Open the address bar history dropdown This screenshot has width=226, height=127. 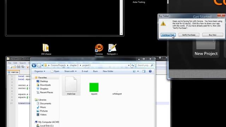[129, 65]
